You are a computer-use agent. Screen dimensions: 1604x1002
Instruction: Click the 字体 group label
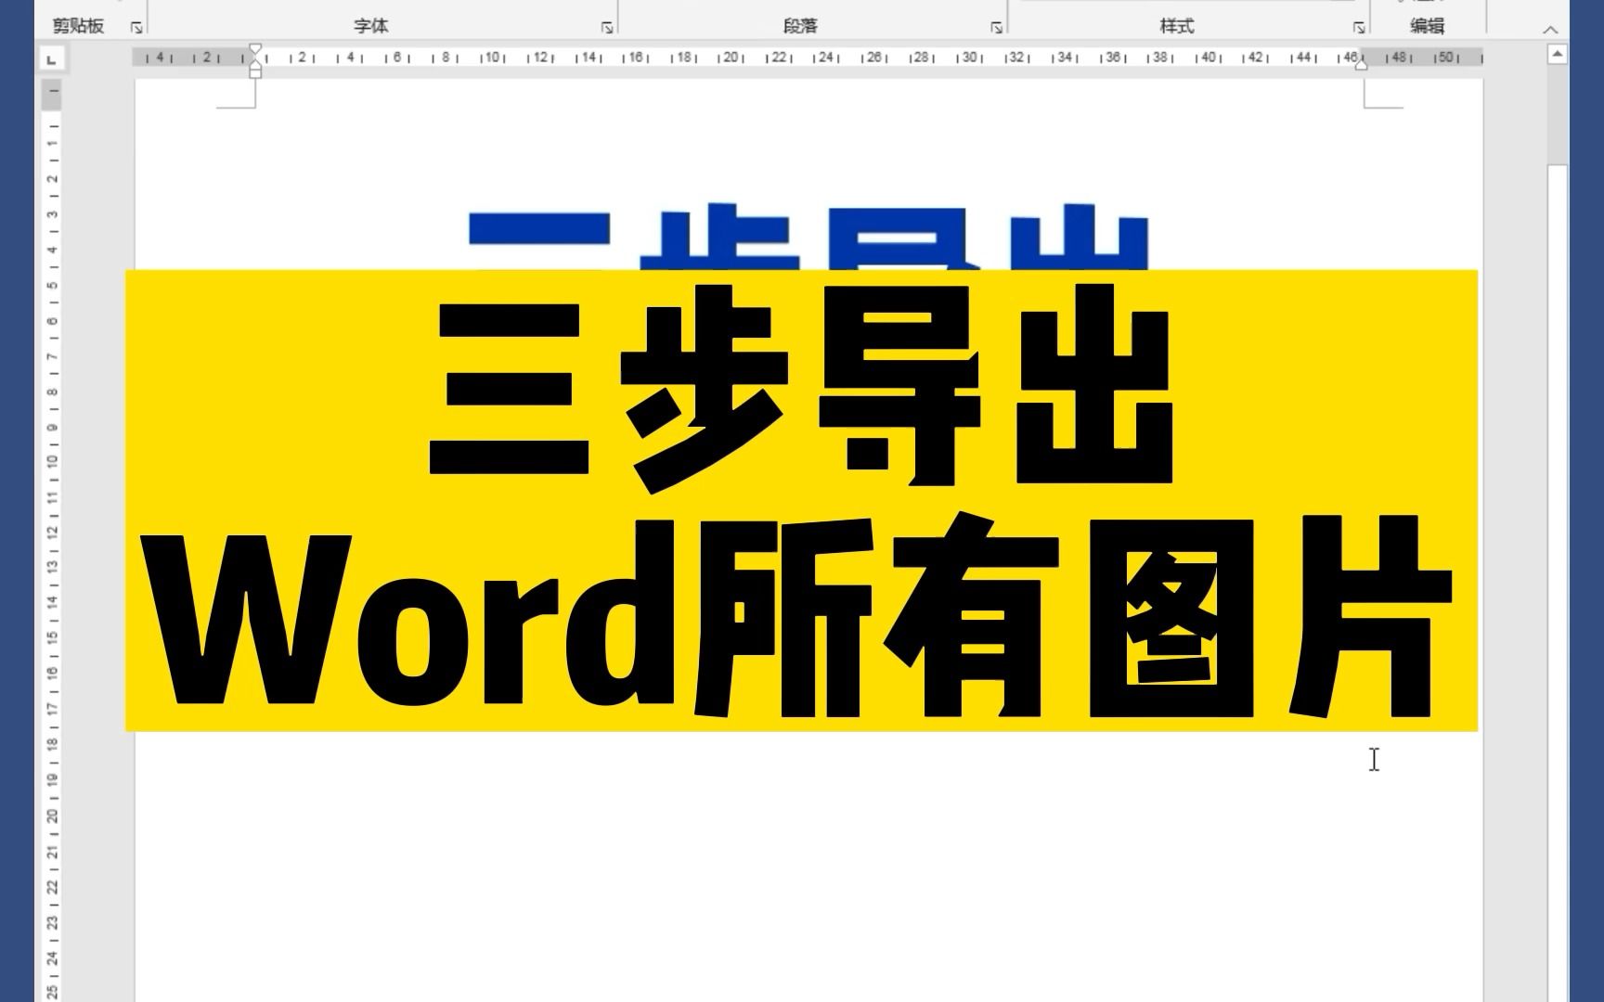(x=370, y=26)
